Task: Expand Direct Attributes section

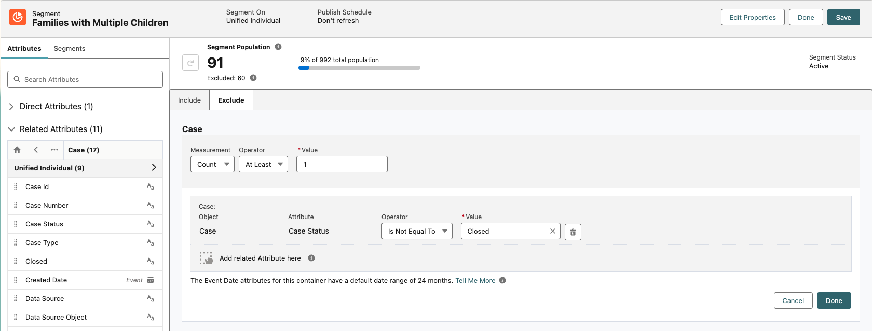Action: click(11, 106)
